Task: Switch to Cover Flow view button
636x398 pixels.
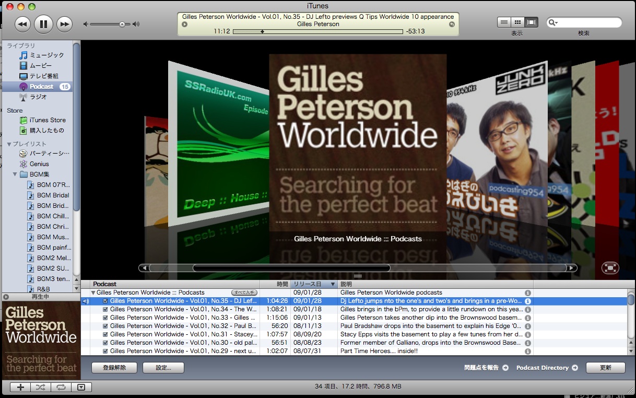Action: [532, 22]
